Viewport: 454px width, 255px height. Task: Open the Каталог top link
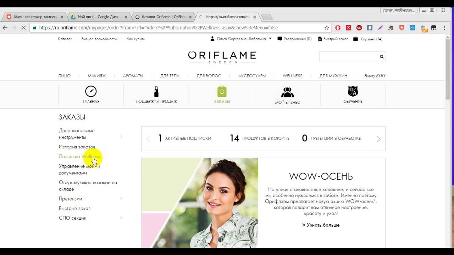(x=65, y=39)
